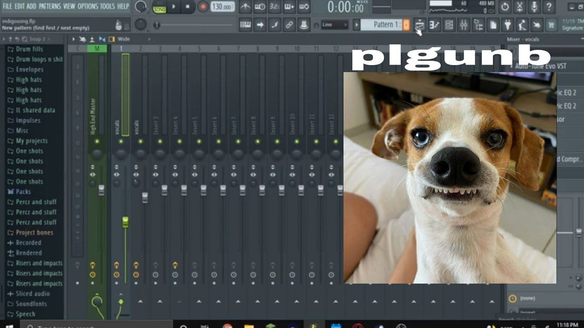Mute the Insert 5 track LED
Image resolution: width=584 pixels, height=328 pixels.
coord(199,142)
